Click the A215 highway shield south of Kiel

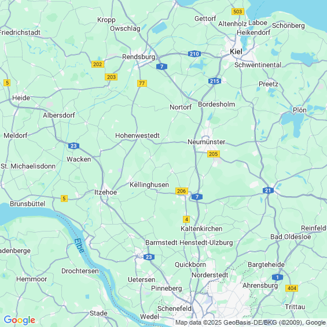point(215,81)
